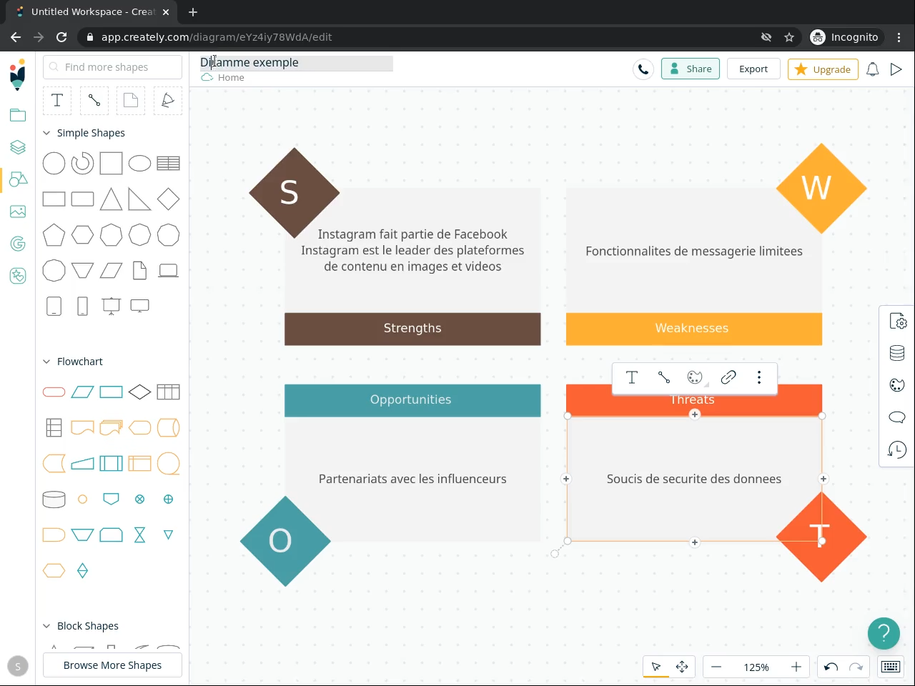Open the shapes library panel in left sidebar
Viewport: 915px width, 686px height.
pos(18,179)
